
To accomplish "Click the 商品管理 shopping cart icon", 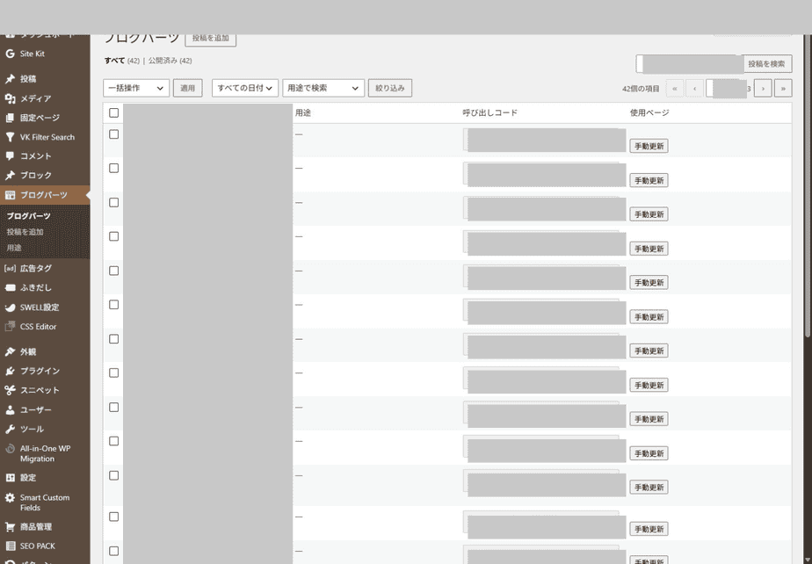I will (x=10, y=527).
